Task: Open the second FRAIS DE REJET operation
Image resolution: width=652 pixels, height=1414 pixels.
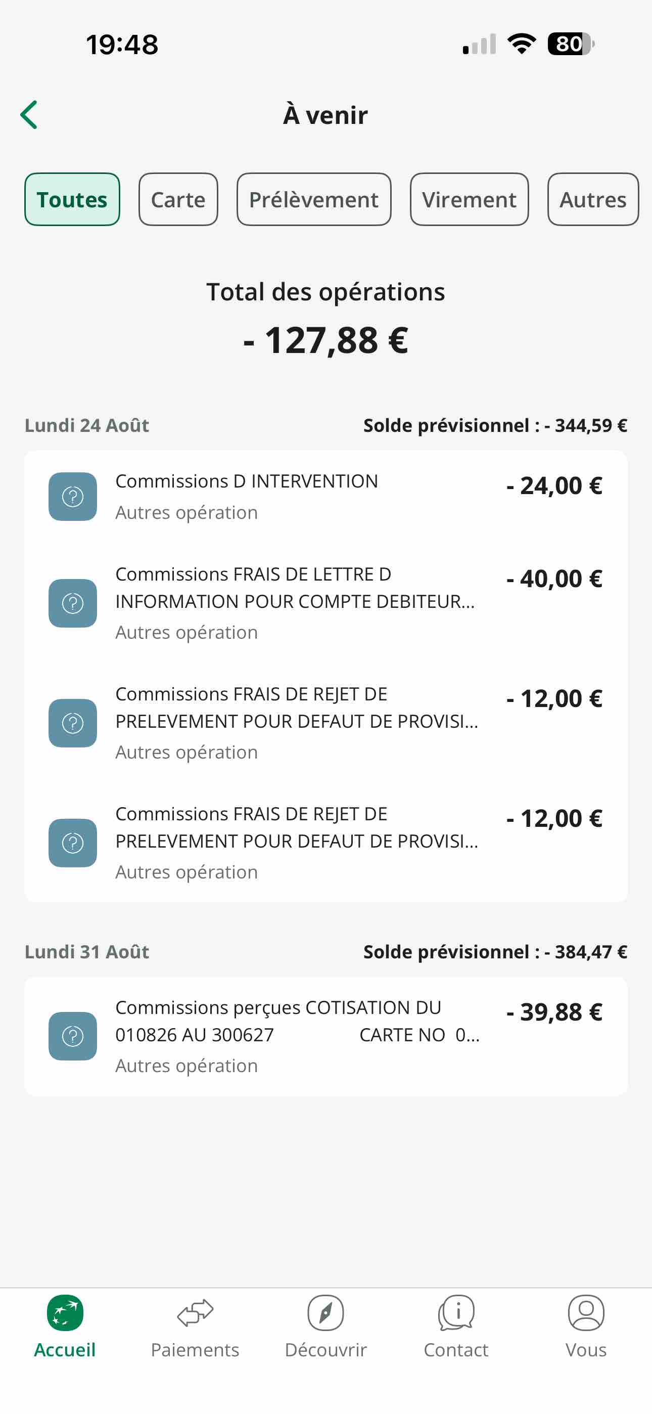Action: (326, 842)
